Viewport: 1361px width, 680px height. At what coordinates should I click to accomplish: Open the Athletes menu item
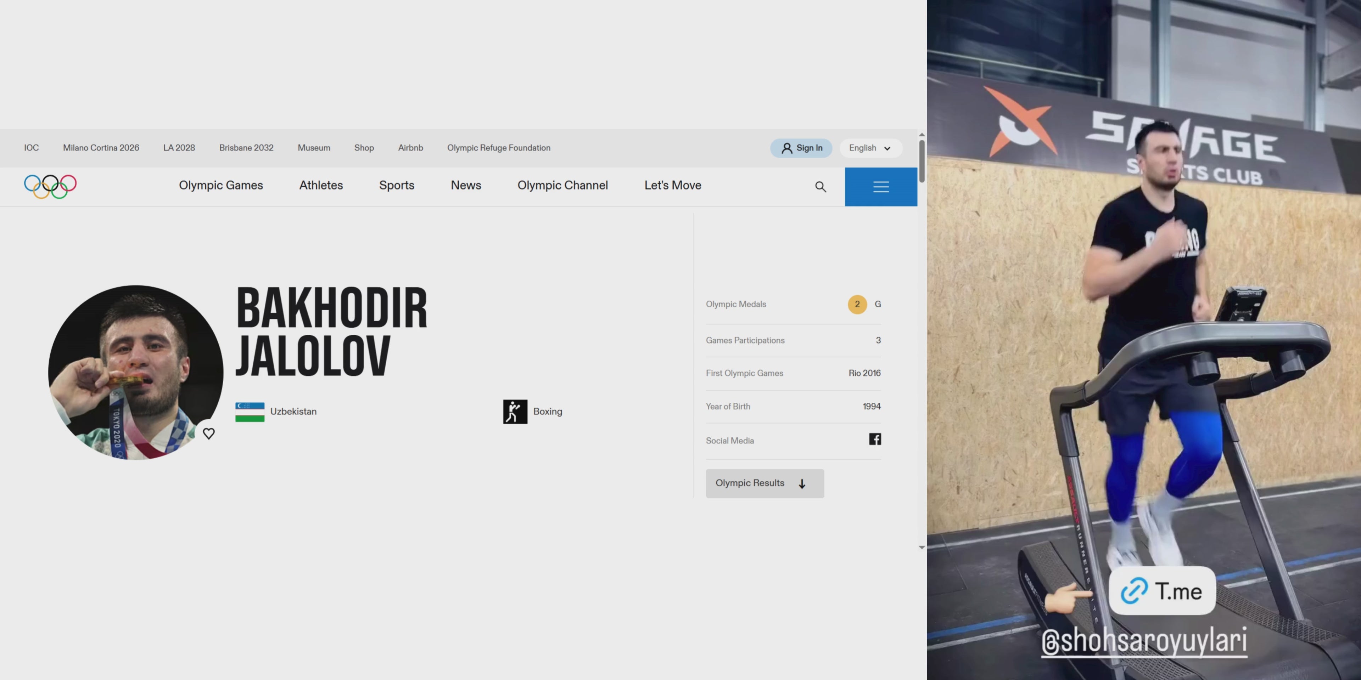pyautogui.click(x=321, y=185)
